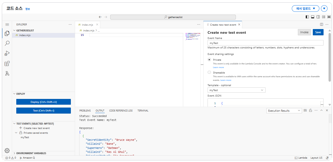
Task: Open the Explorer view in activity bar
Action: (x=7, y=33)
